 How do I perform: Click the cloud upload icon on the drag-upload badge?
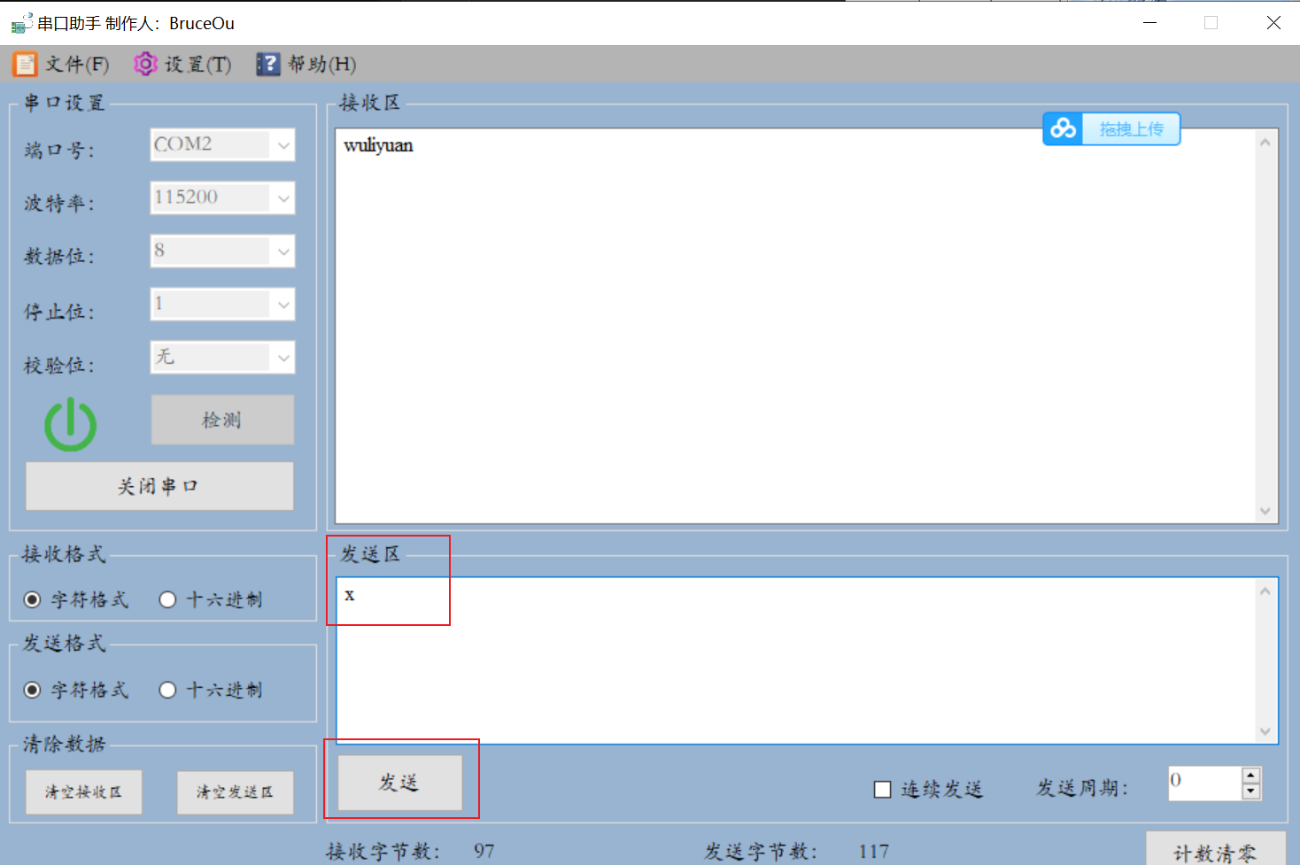click(1063, 129)
